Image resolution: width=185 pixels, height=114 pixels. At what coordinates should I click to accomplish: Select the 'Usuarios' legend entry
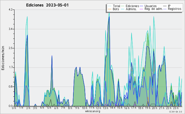(150, 6)
